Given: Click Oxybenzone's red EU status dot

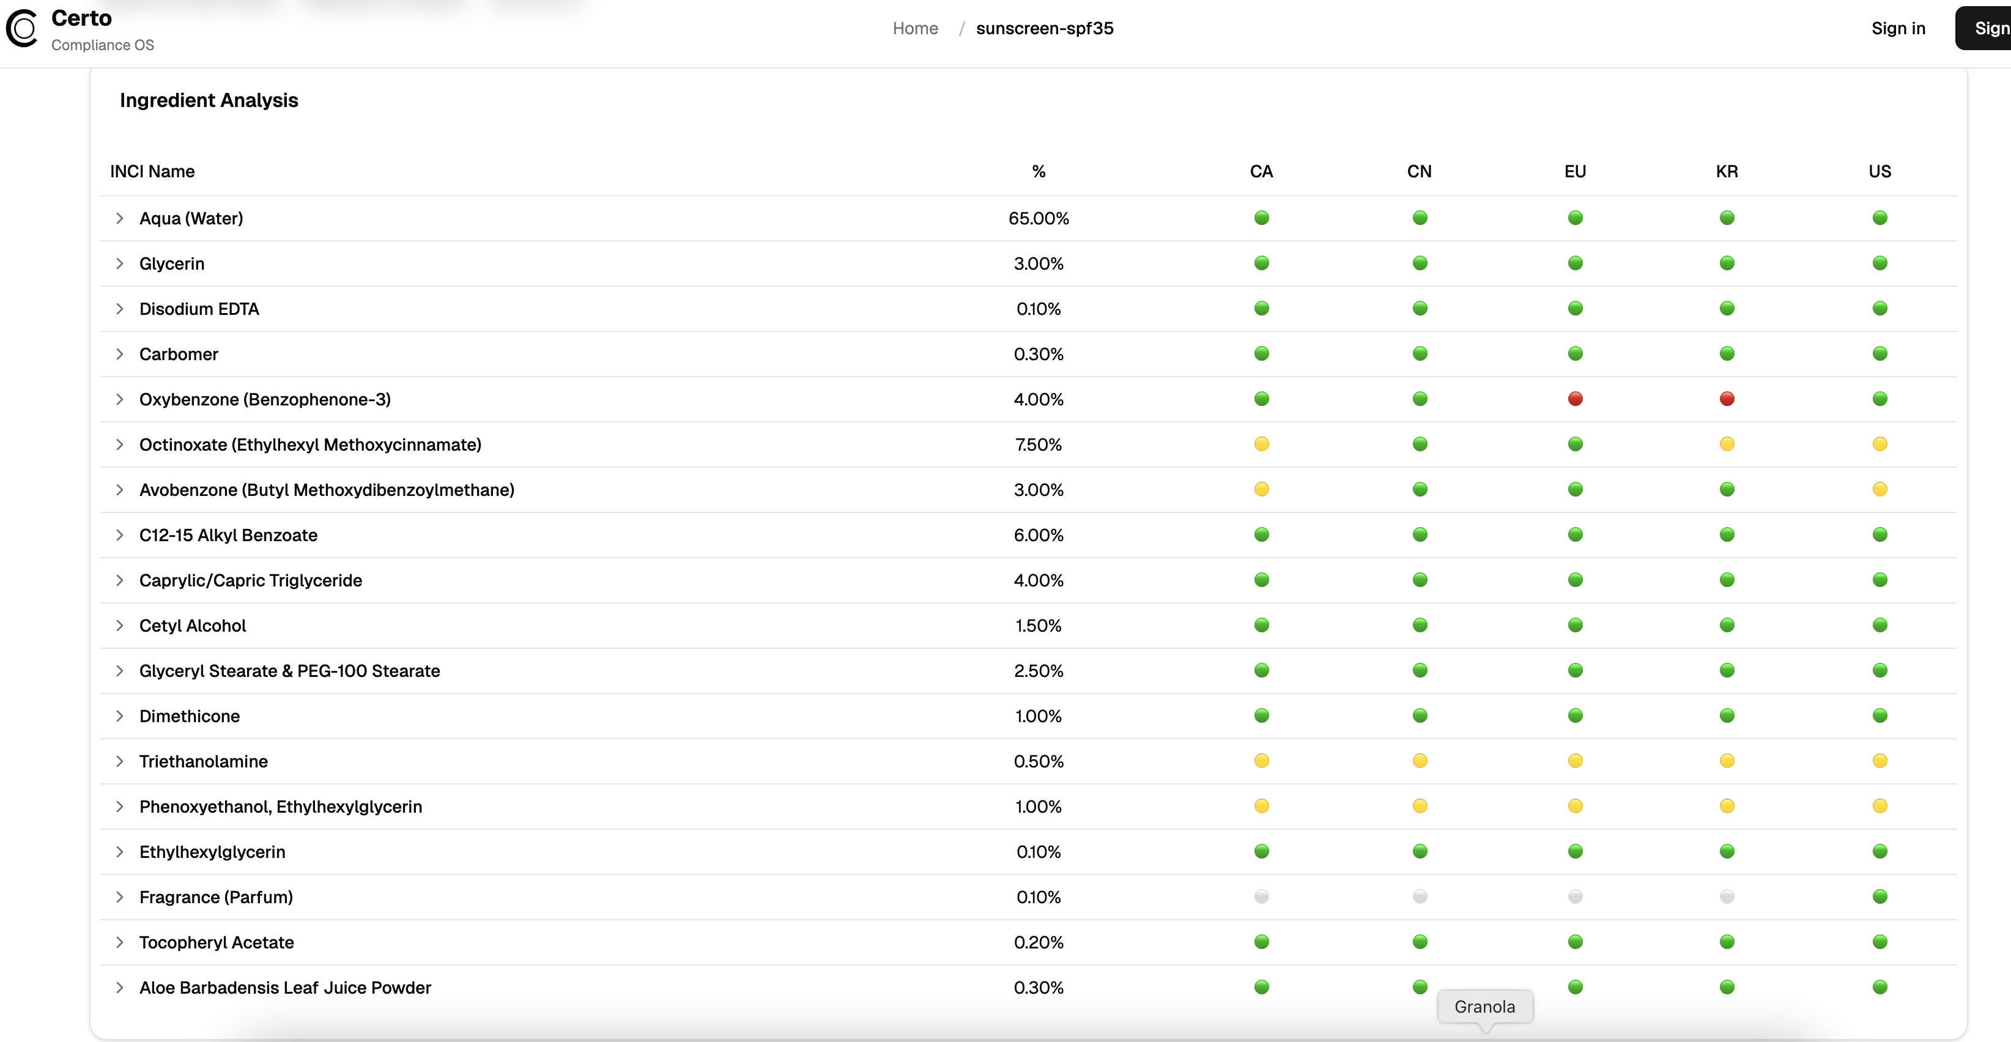Looking at the screenshot, I should (x=1576, y=399).
